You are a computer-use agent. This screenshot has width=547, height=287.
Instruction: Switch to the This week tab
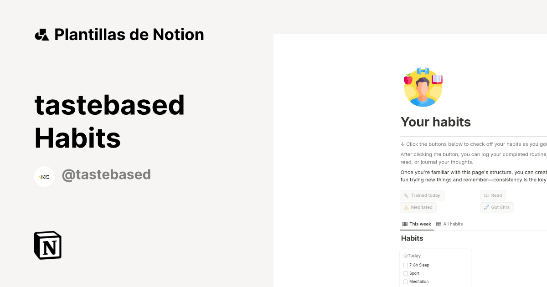click(x=420, y=224)
